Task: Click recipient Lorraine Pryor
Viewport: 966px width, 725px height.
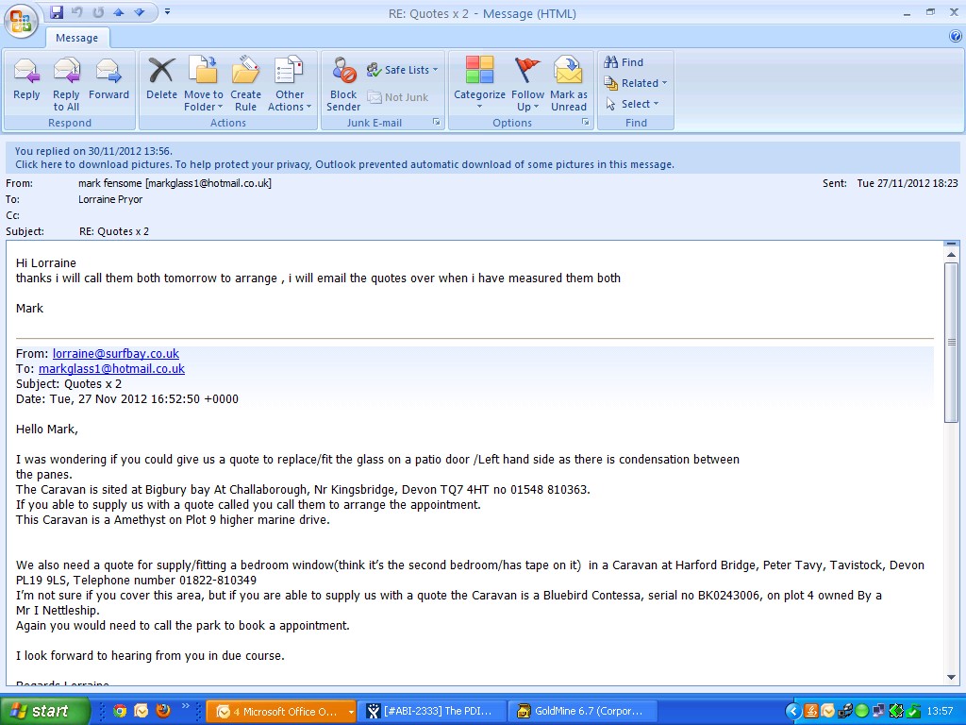Action: coord(110,199)
